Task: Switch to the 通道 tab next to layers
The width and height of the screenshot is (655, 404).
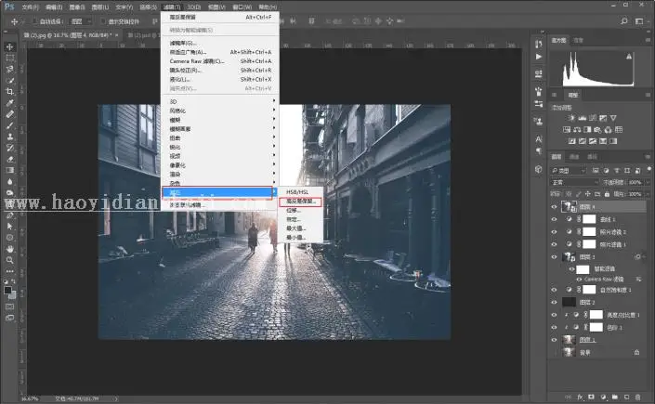Action: pos(574,157)
